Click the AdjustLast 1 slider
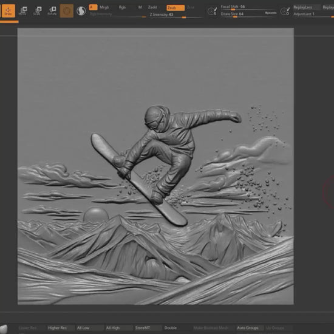The width and height of the screenshot is (334, 334). click(313, 15)
